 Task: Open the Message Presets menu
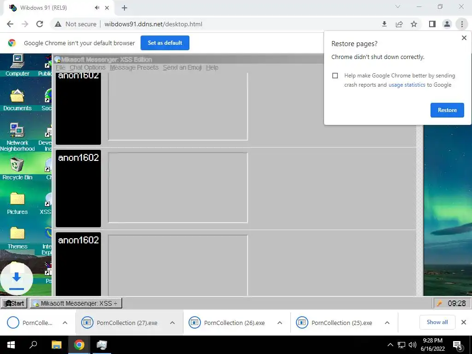134,67
